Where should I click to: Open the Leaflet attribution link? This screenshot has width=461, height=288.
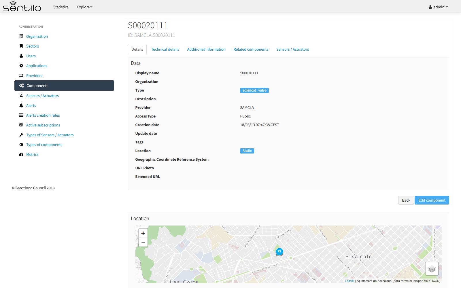click(x=349, y=281)
